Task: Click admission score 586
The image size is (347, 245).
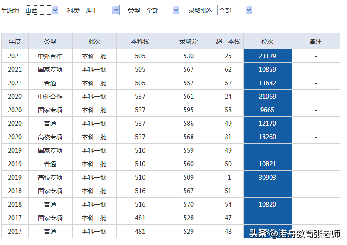Action: click(x=189, y=124)
